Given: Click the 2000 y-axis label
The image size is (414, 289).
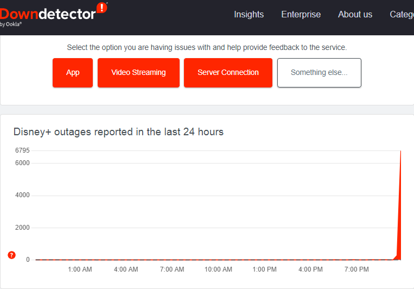Looking at the screenshot, I should (22, 228).
